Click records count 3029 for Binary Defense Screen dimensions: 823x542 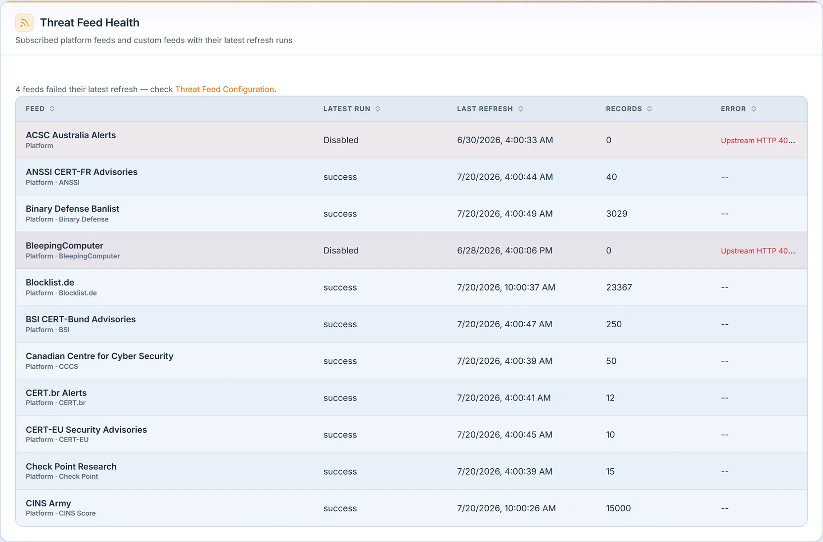point(616,214)
